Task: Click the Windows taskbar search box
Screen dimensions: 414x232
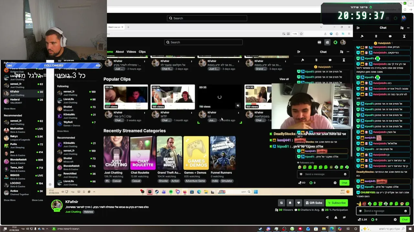Action: [x=382, y=229]
